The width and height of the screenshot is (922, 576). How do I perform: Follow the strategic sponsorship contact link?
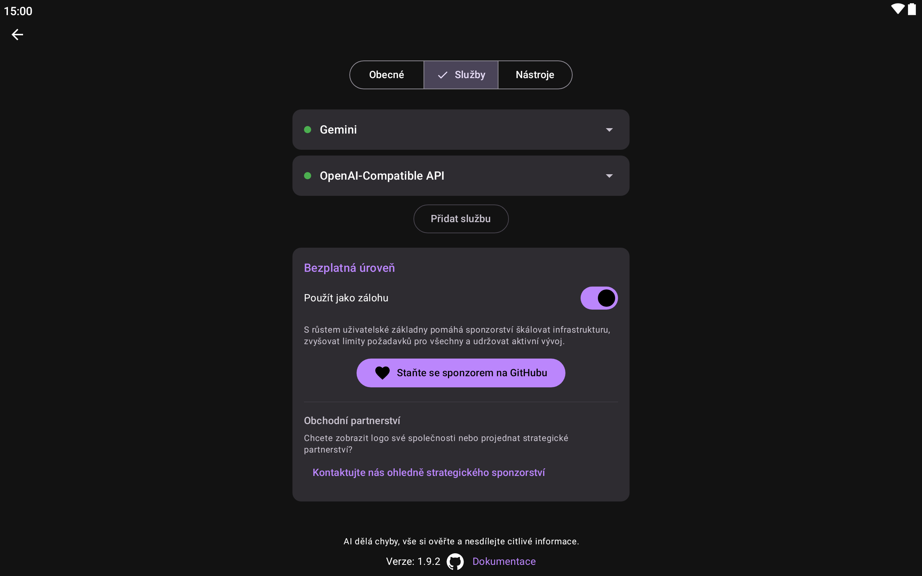click(x=429, y=472)
